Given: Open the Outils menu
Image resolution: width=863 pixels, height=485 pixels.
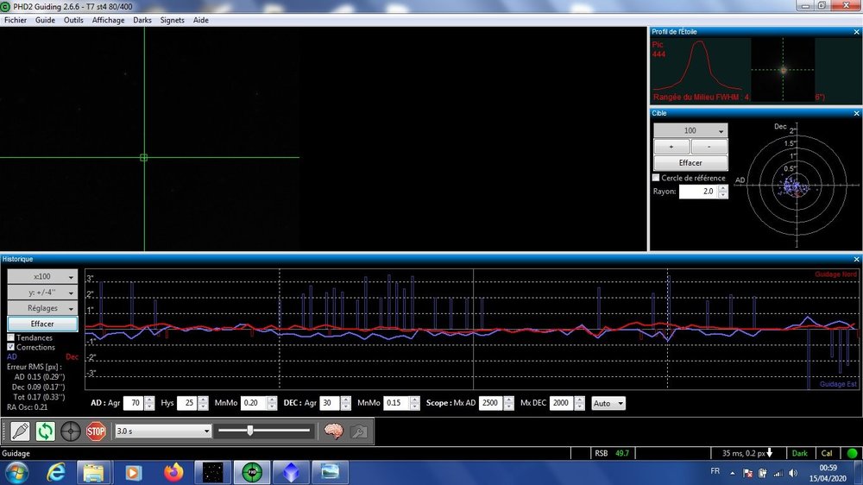Looking at the screenshot, I should point(73,20).
